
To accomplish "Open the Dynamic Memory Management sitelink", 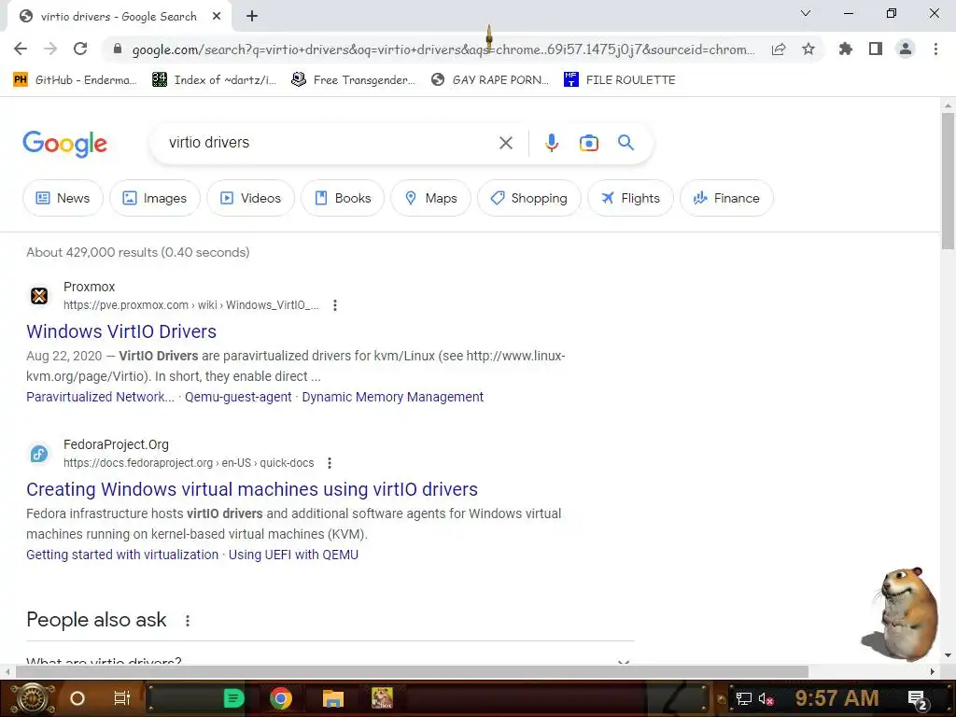I will (393, 397).
